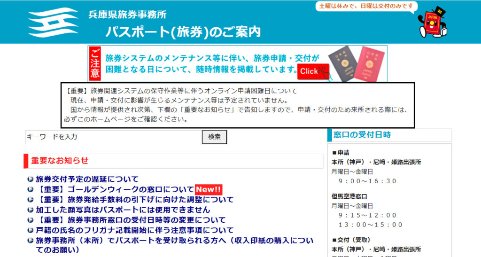Open 戸籍の氏名のフリガナ記載開始 notice link

tap(134, 230)
